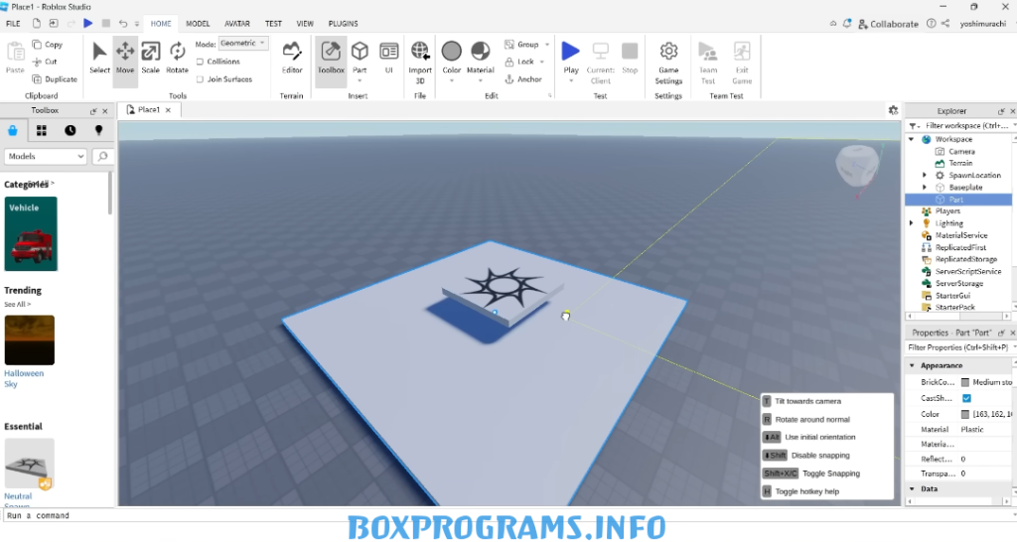Open the Models category dropdown

46,156
